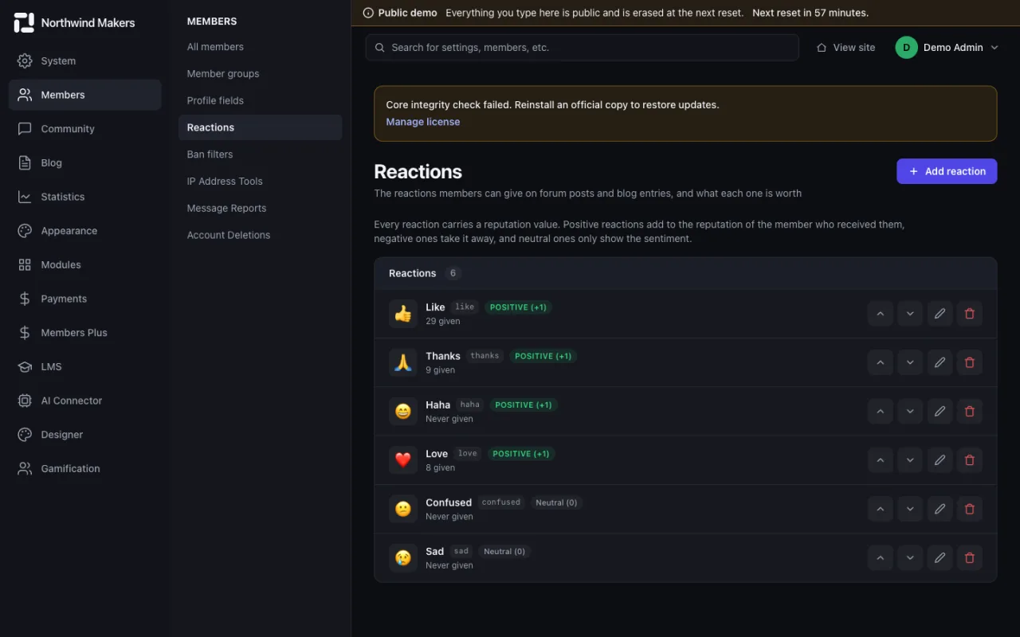Open Account Deletions page
The image size is (1020, 637).
(x=260, y=236)
